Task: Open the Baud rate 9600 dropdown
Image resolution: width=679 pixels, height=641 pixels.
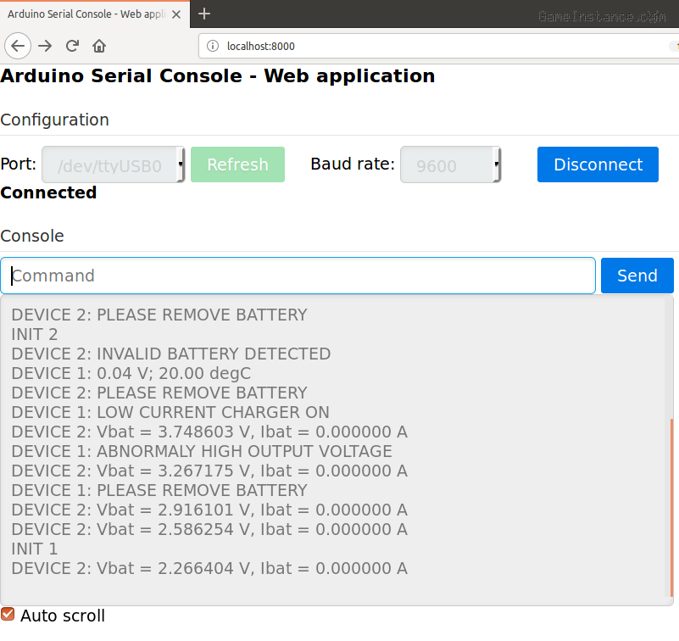Action: pyautogui.click(x=450, y=164)
